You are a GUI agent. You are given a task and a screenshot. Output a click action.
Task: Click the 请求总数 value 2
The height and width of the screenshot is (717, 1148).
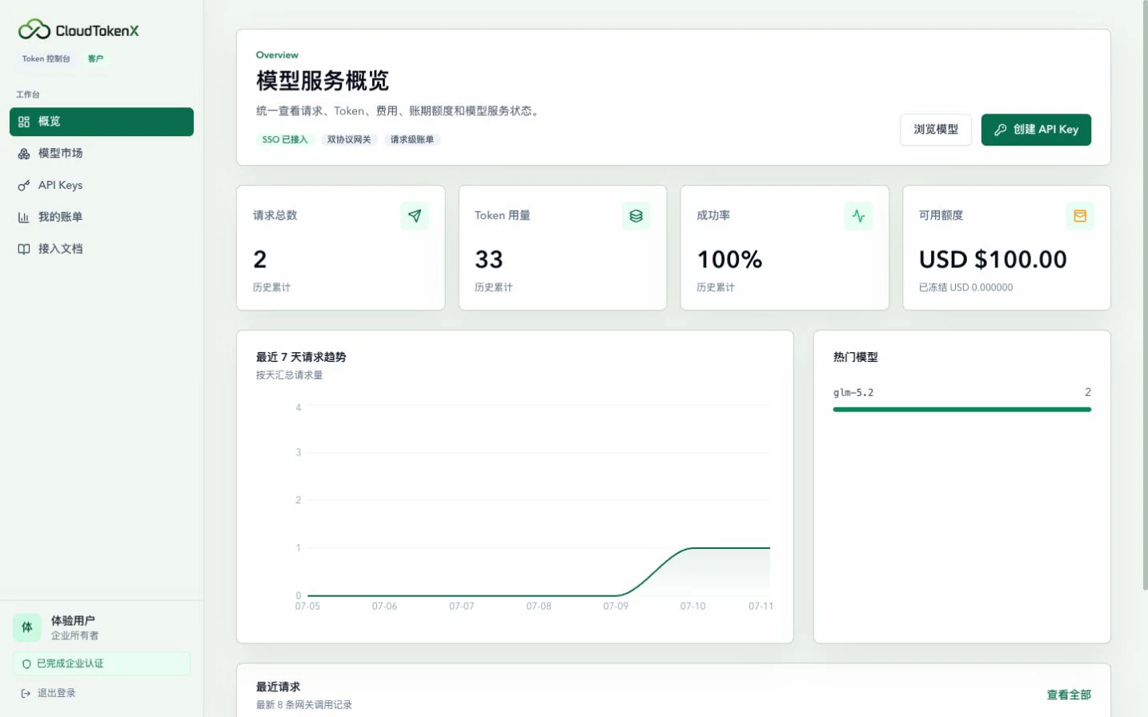coord(260,259)
